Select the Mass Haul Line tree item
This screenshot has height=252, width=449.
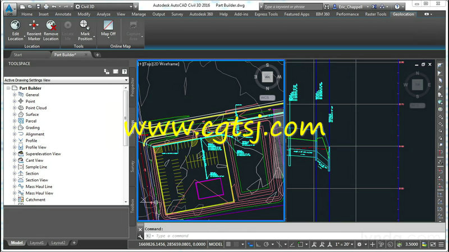39,186
